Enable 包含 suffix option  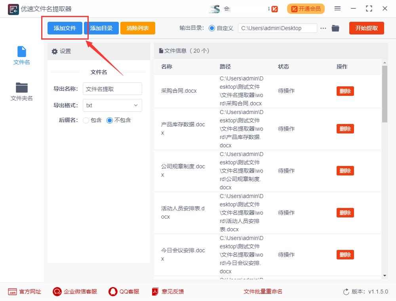point(86,121)
